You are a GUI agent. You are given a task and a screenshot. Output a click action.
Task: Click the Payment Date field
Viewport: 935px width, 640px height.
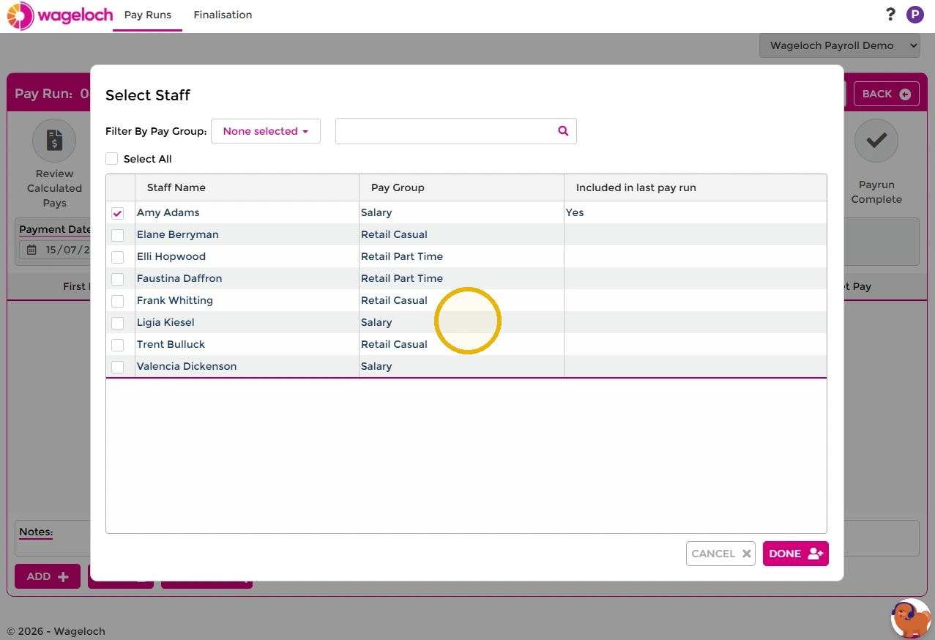tap(55, 250)
